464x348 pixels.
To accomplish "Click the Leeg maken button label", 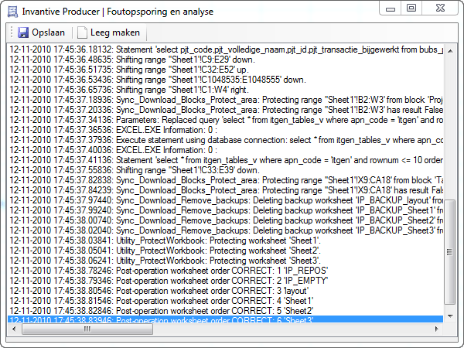I will coord(115,32).
